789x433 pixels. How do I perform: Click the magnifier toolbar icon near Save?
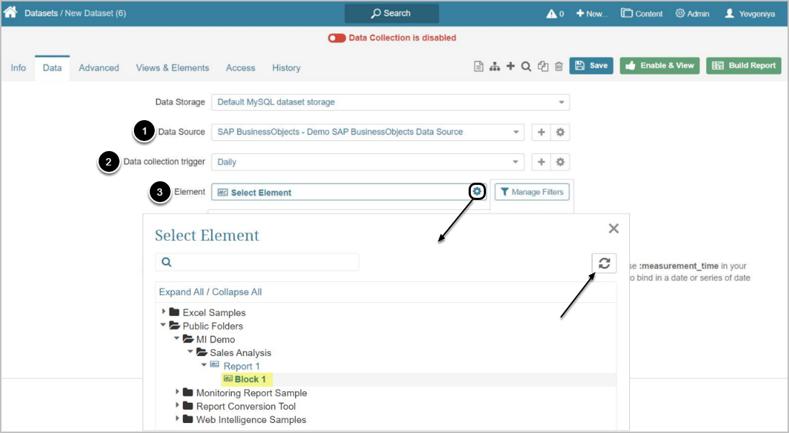526,66
